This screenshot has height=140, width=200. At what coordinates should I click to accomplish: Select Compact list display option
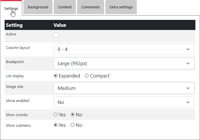coord(87,76)
